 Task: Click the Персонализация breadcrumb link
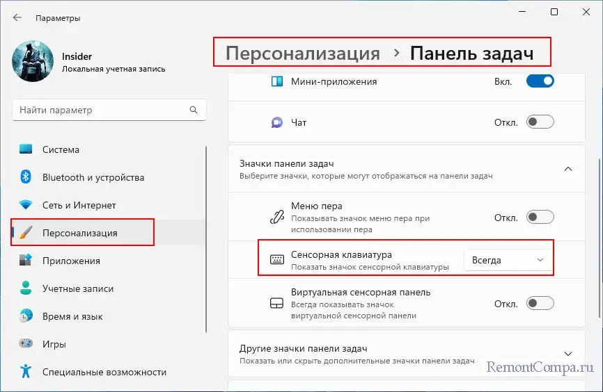(303, 54)
